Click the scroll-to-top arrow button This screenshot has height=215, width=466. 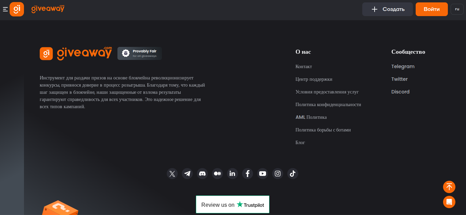tap(449, 187)
